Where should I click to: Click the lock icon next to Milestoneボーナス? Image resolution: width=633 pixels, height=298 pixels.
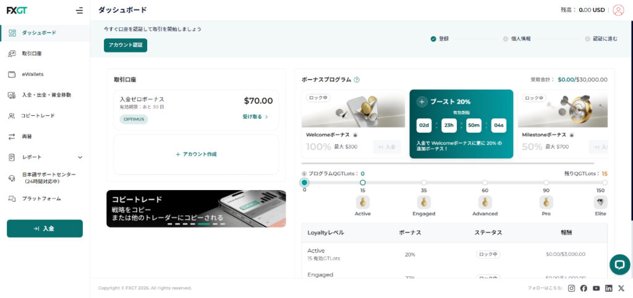pyautogui.click(x=572, y=135)
